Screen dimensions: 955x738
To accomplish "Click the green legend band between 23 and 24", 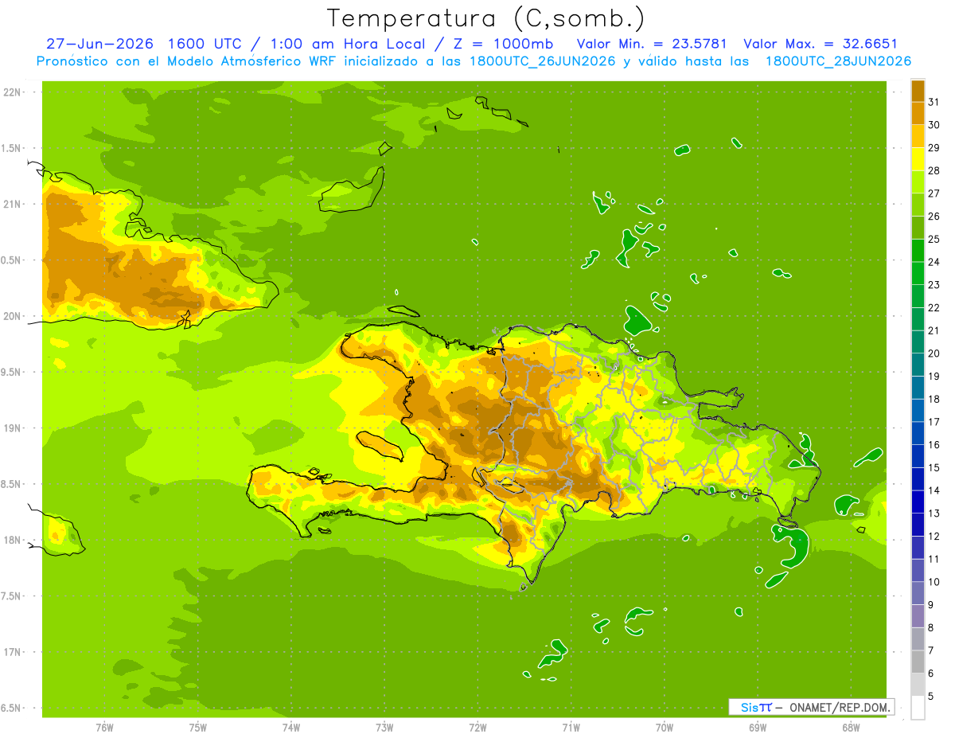I will pos(918,274).
